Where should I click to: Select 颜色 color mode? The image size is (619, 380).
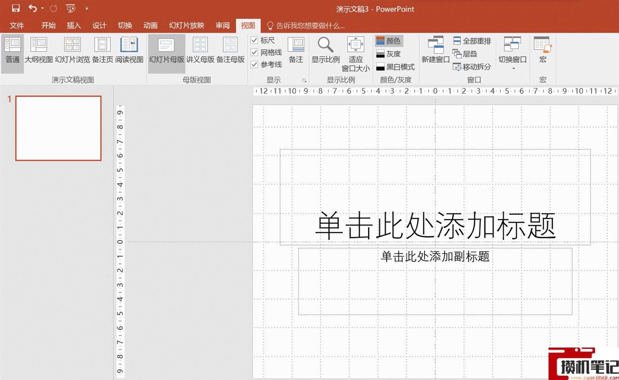pos(389,41)
